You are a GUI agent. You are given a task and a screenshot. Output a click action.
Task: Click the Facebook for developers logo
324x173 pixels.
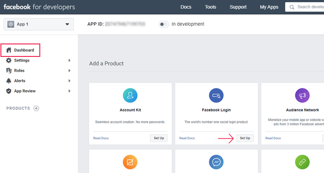pos(39,7)
